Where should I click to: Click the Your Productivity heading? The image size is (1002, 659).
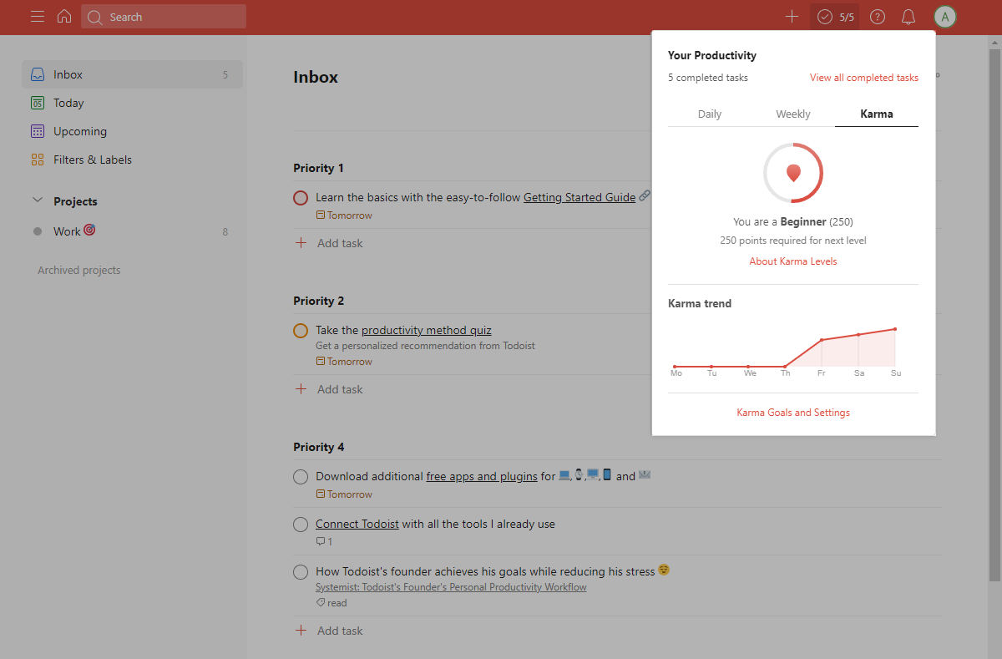point(712,55)
